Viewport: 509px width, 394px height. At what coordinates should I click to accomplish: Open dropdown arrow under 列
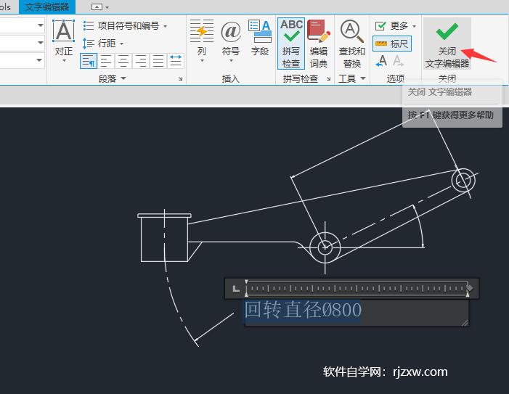(202, 61)
